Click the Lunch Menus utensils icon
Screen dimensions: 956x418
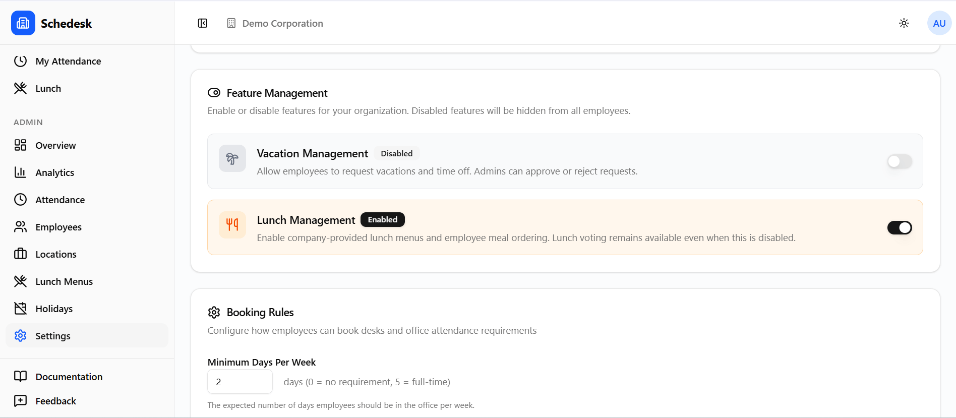click(20, 281)
